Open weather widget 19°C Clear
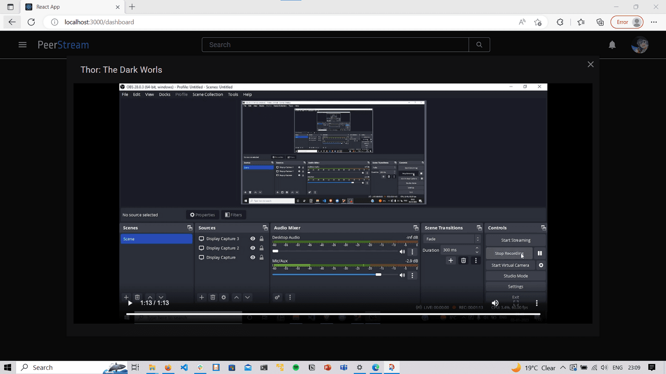Image resolution: width=666 pixels, height=374 pixels. (533, 368)
